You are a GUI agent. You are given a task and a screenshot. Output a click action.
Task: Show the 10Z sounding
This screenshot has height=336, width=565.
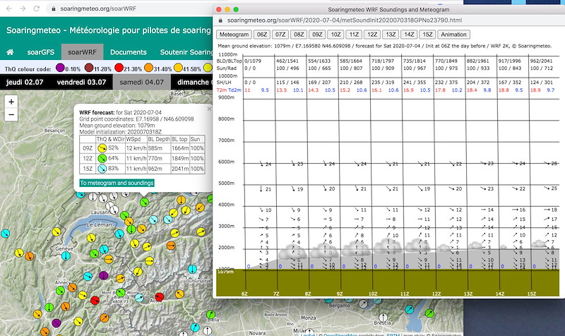tap(335, 35)
